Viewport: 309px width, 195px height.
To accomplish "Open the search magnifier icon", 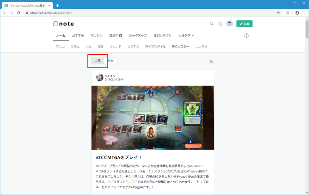I will (x=211, y=24).
